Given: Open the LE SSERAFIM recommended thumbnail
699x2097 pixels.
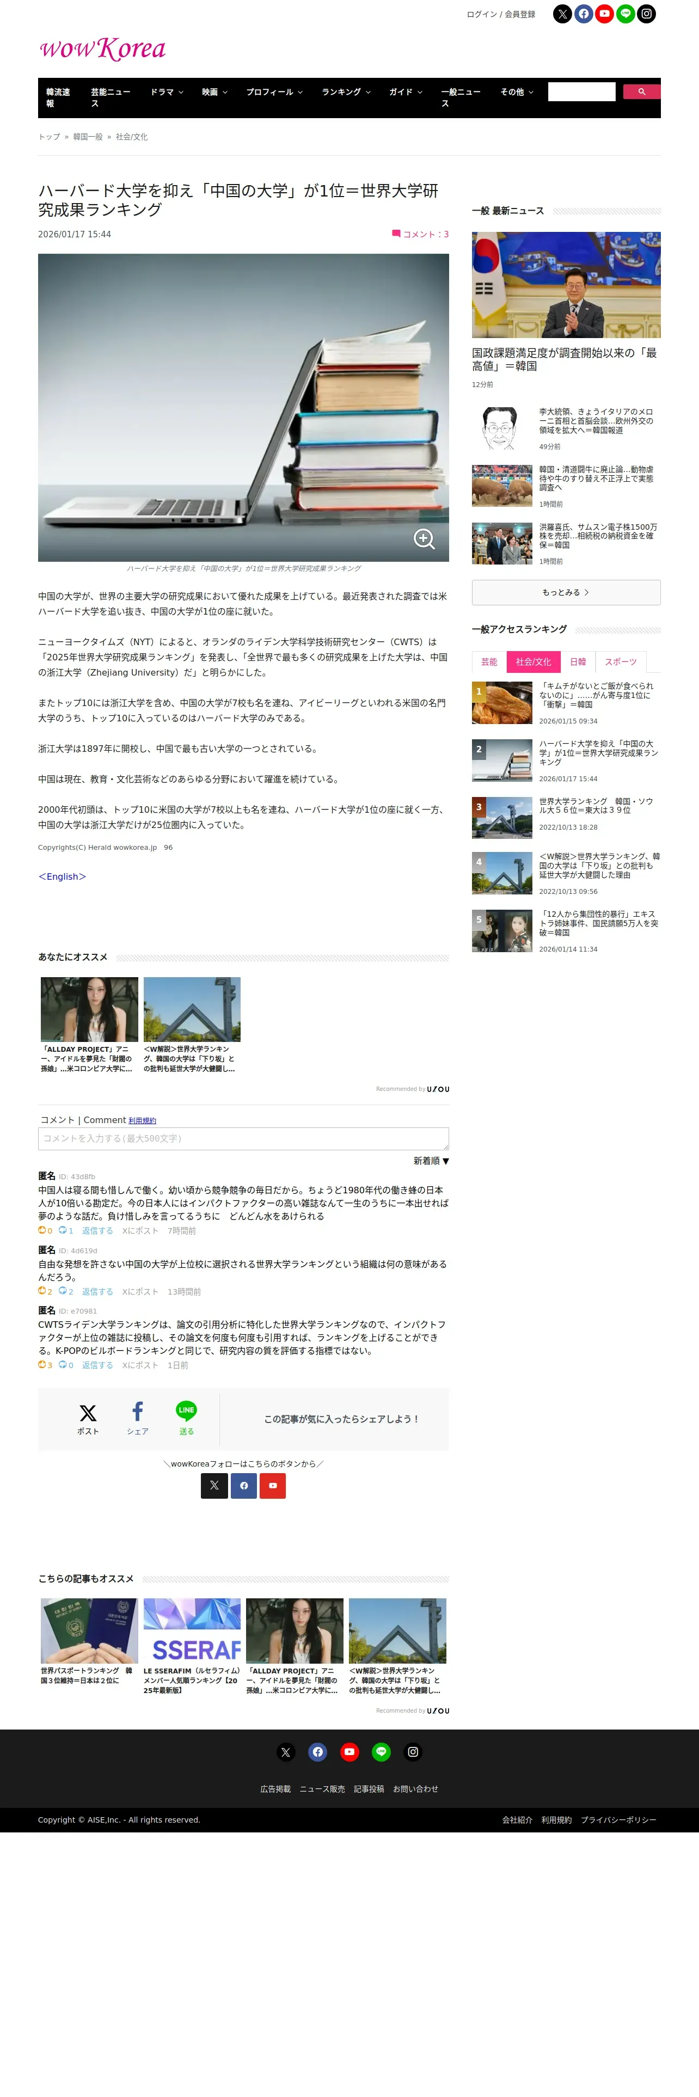Looking at the screenshot, I should (192, 1630).
